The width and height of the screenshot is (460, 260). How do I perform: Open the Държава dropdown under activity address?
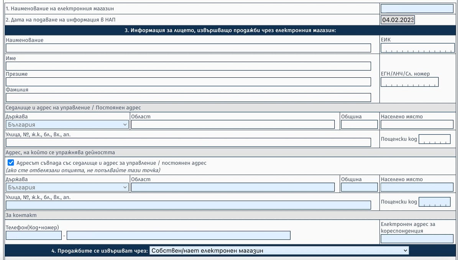click(x=67, y=187)
